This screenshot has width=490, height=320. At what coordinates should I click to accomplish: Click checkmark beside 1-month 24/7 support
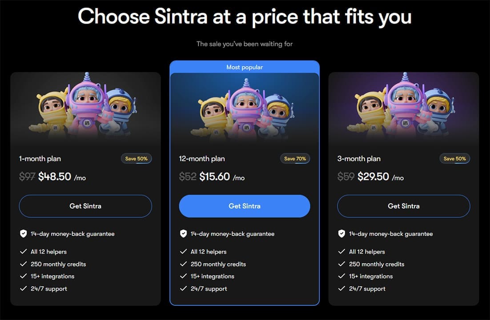pyautogui.click(x=24, y=289)
